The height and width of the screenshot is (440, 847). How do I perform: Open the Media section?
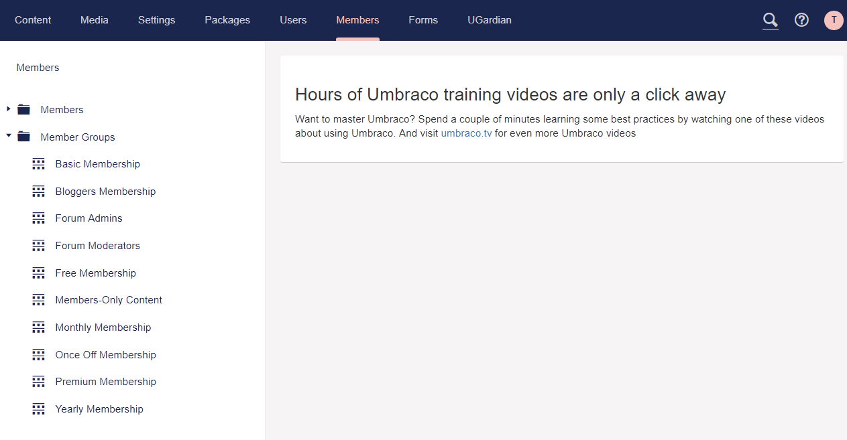coord(95,20)
